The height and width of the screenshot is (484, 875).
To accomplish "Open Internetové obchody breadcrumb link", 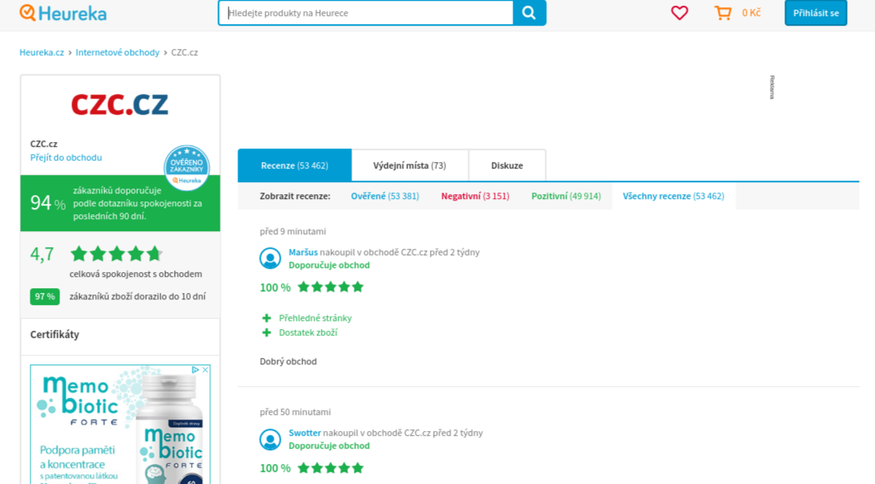I will [x=117, y=52].
